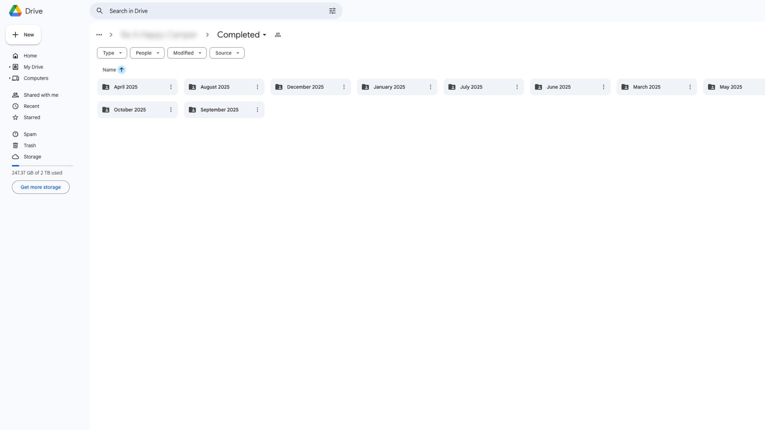
Task: Click three-dot menu on September 2025 folder
Action: [x=257, y=110]
